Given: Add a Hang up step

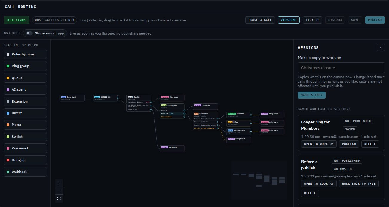Looking at the screenshot, I should tap(25, 160).
